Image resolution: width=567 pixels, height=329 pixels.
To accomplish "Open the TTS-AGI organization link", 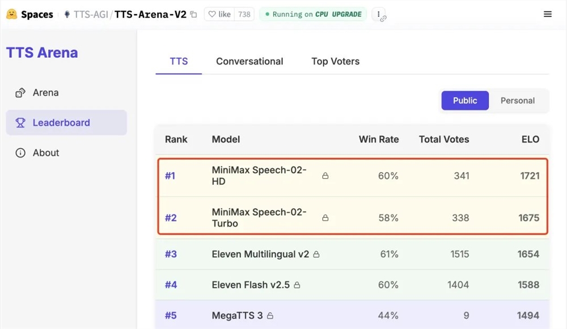I will [90, 14].
